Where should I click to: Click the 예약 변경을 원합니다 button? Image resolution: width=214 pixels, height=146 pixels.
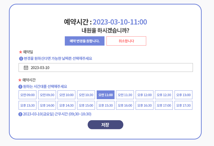pos(85,41)
